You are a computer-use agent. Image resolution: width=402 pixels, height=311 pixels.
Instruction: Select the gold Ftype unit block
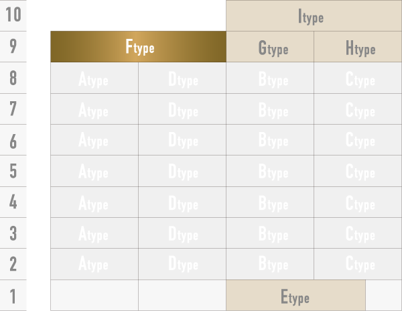[x=139, y=47]
